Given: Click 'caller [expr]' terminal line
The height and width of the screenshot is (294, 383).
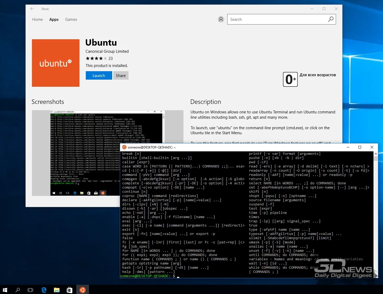Looking at the screenshot, I should [x=136, y=162].
